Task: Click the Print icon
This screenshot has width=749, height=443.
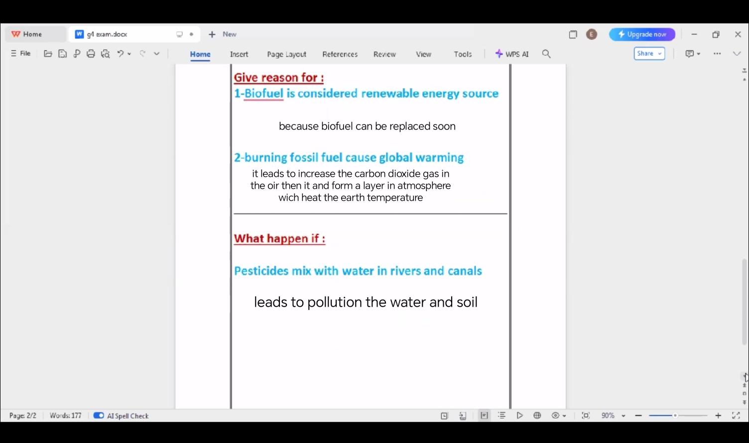Action: (x=91, y=54)
